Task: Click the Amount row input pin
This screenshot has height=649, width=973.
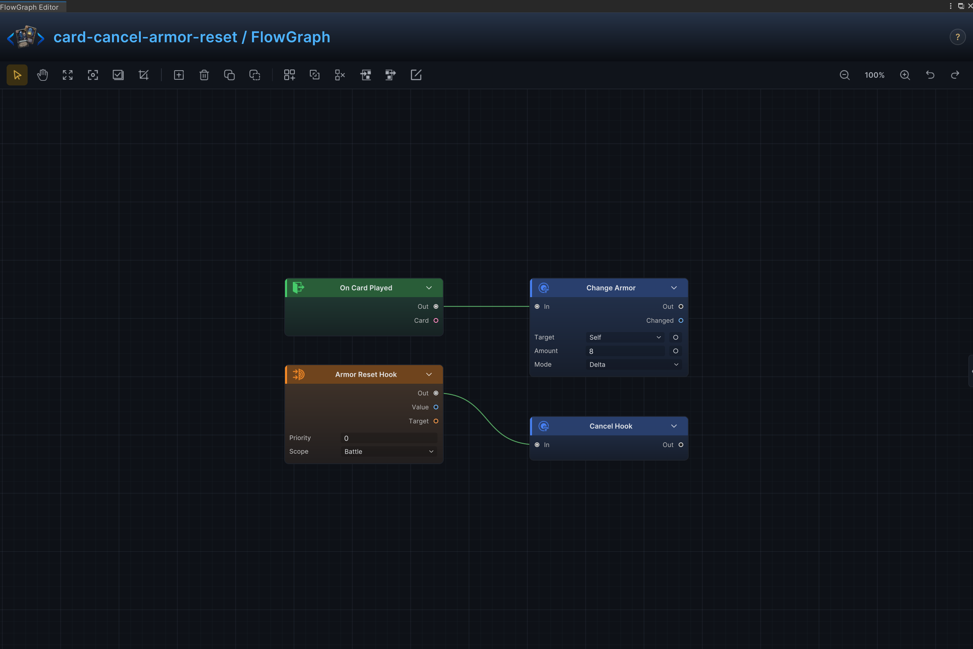Action: click(x=675, y=351)
